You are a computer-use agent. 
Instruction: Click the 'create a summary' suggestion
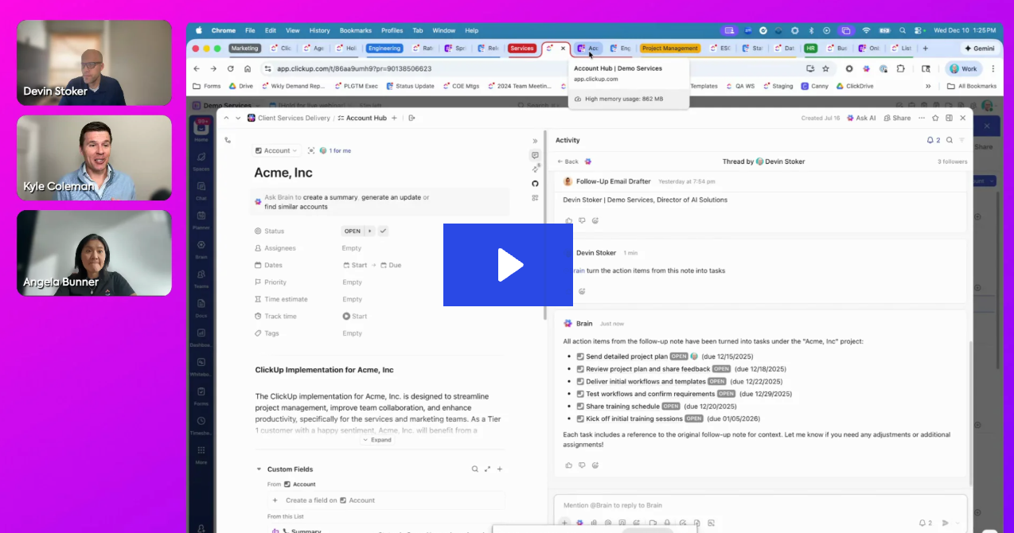(331, 197)
